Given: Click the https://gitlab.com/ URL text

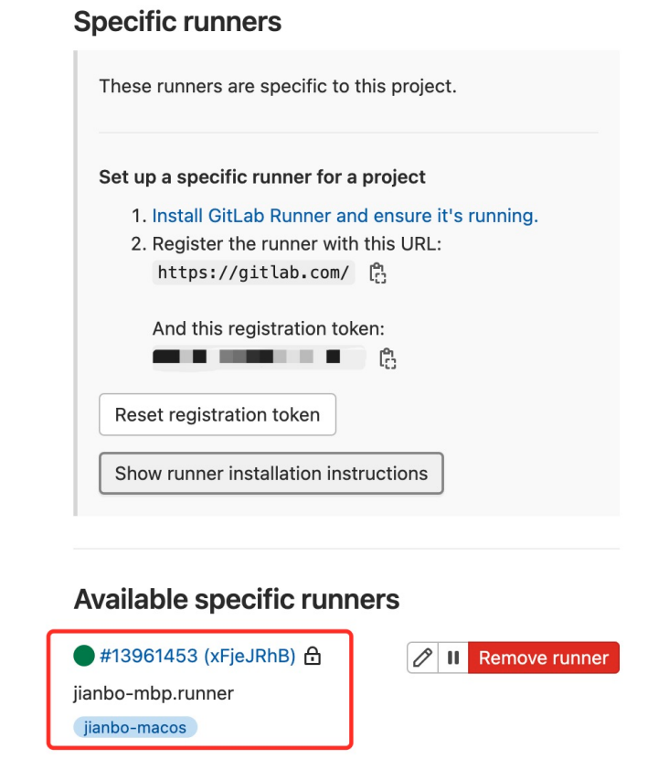Looking at the screenshot, I should pyautogui.click(x=253, y=273).
